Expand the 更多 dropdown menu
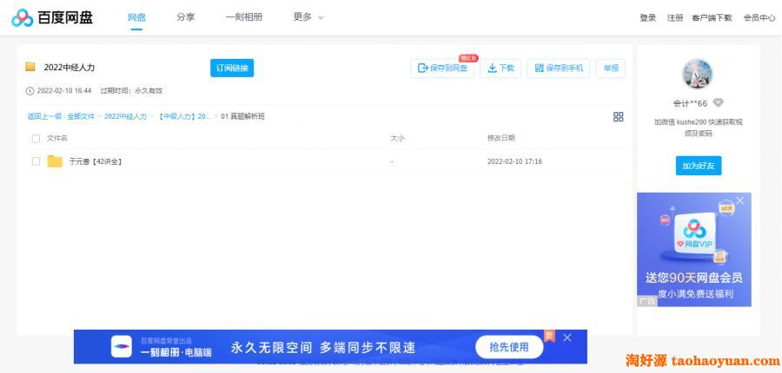This screenshot has width=782, height=373. [x=308, y=17]
